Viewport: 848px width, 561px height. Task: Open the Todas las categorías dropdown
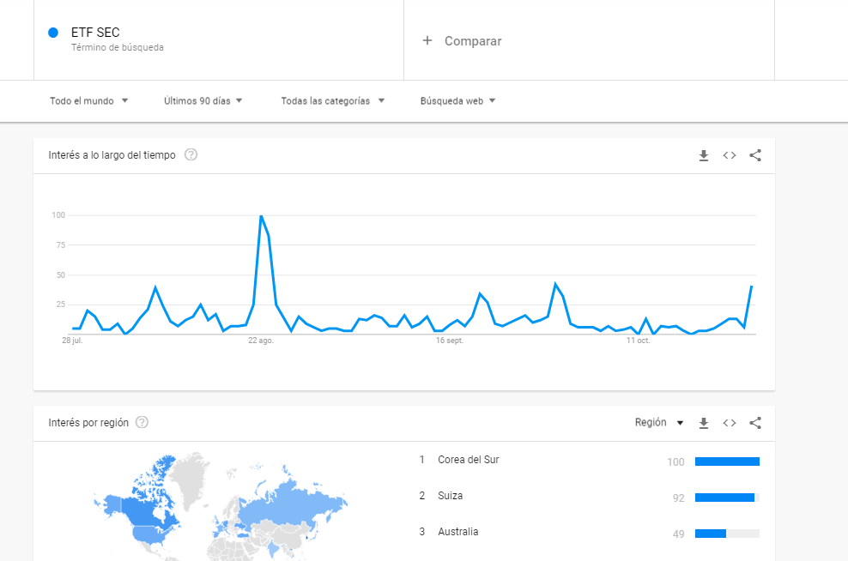coord(333,101)
